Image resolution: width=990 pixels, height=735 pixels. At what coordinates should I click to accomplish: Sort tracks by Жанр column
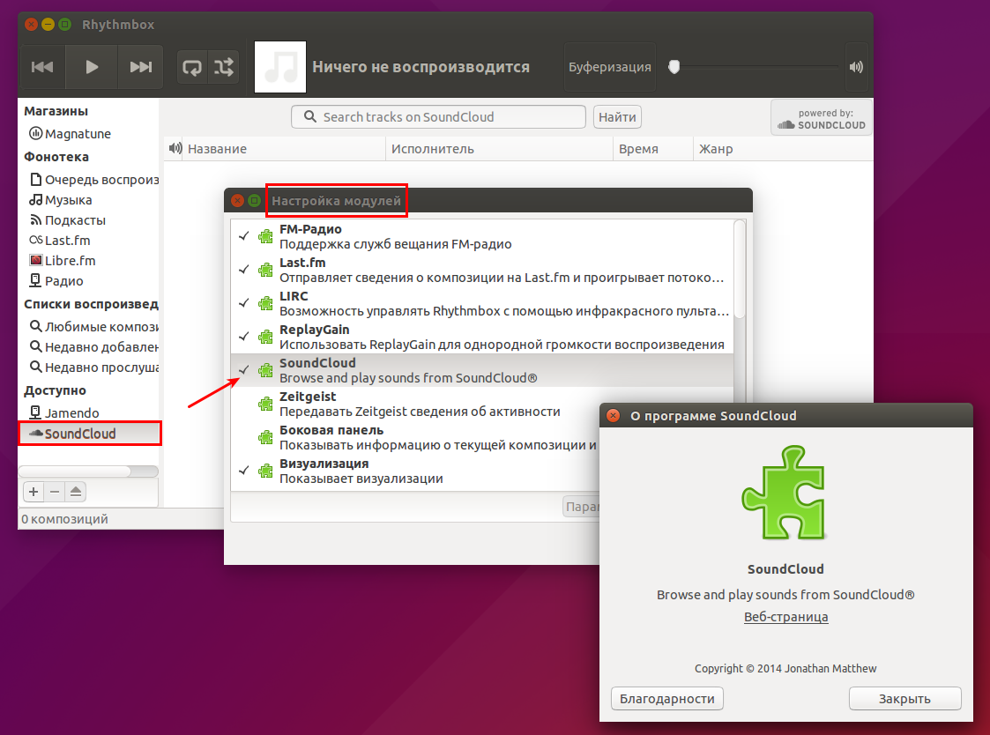(783, 149)
